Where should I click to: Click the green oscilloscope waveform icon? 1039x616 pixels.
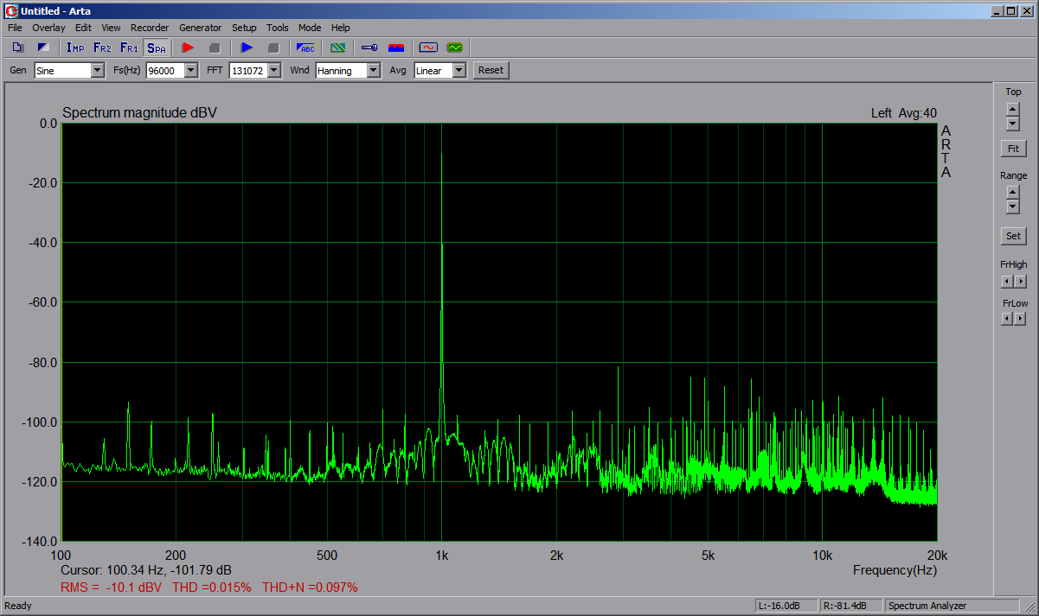click(454, 48)
